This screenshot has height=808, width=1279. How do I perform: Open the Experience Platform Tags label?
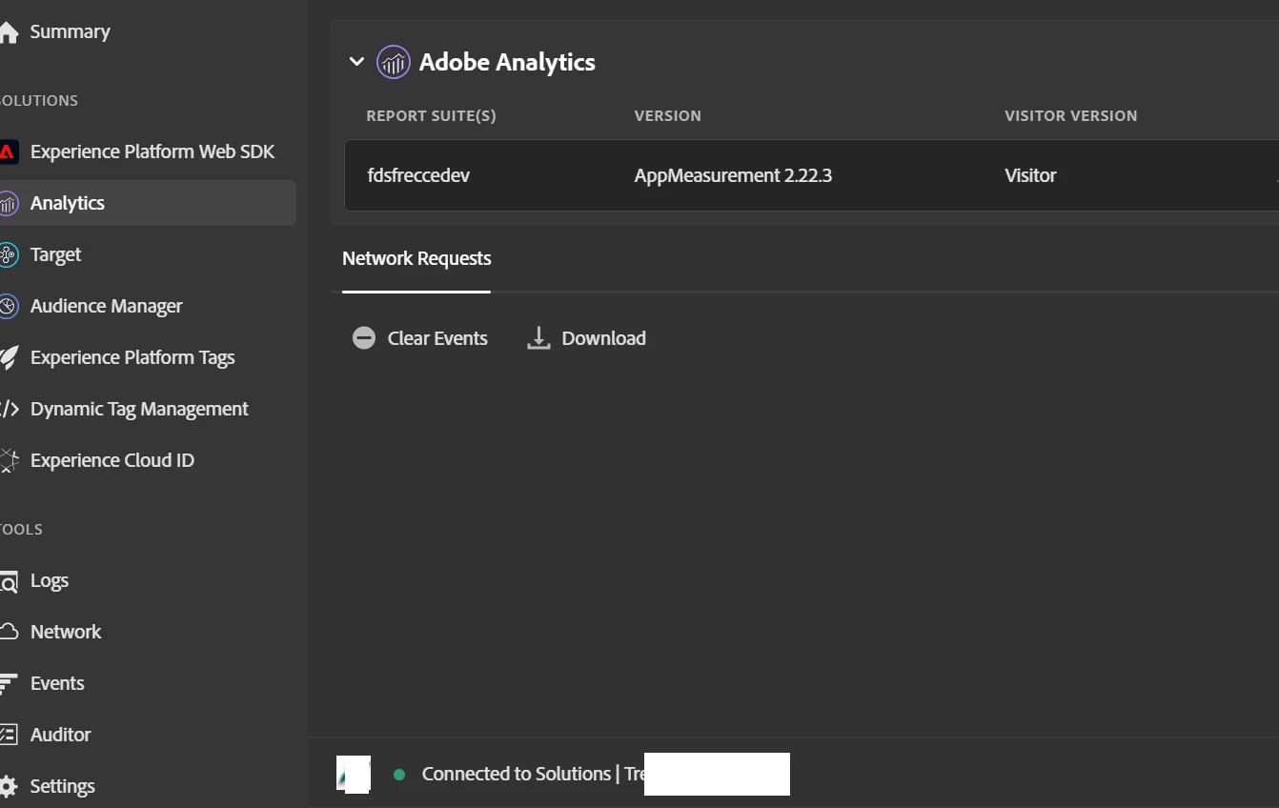pos(132,357)
